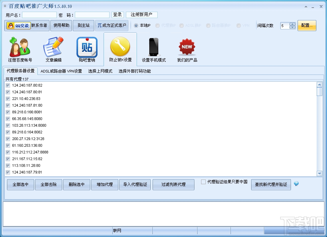Open 使用帮助

coord(61,25)
